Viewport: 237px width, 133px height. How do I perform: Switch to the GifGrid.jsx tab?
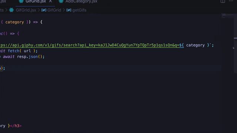coord(36,1)
